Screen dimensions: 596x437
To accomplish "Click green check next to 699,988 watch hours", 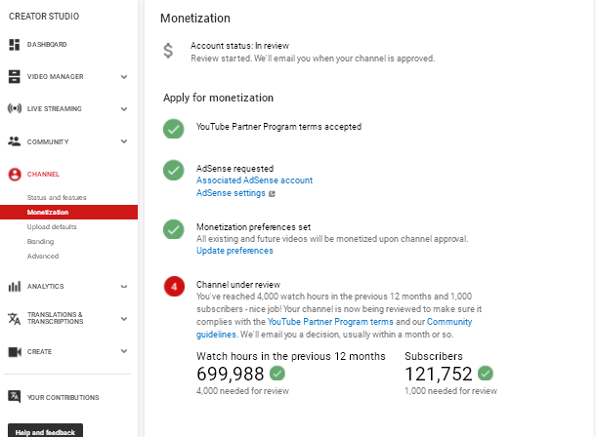I will (x=277, y=374).
